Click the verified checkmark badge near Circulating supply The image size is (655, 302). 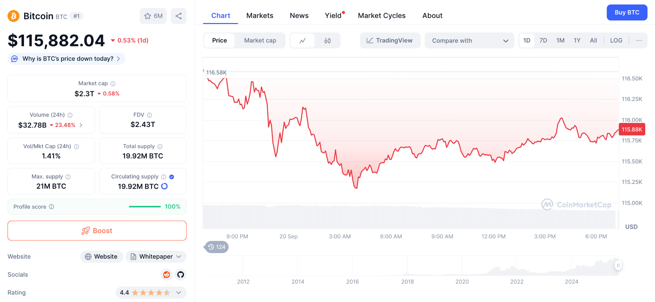coord(172,177)
